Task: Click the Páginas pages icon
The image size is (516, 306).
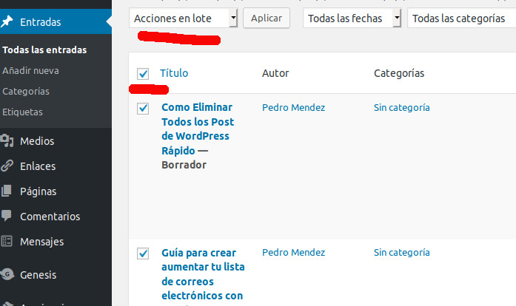Action: [x=7, y=191]
